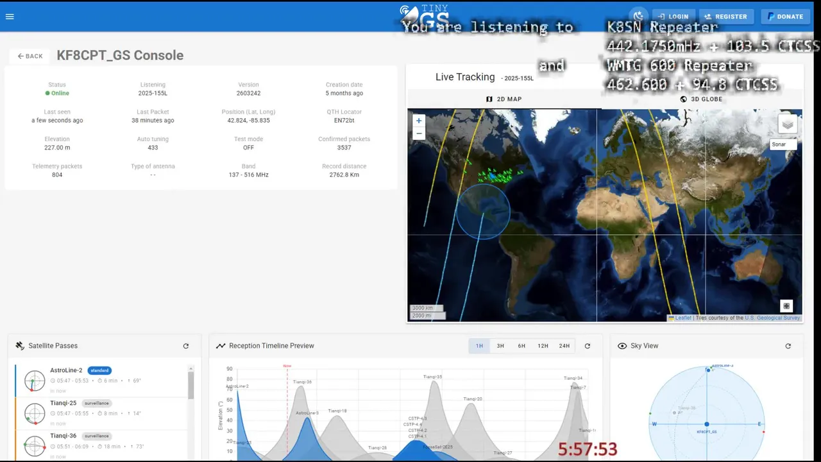Open the hamburger navigation menu

[x=10, y=17]
